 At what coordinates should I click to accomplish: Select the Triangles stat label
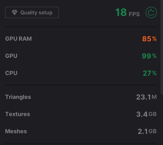(x=18, y=97)
